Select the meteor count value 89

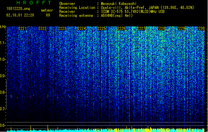48,15
